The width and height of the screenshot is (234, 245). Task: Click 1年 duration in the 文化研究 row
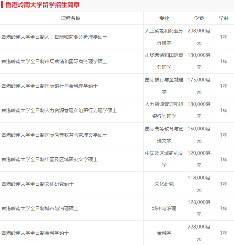(x=224, y=184)
